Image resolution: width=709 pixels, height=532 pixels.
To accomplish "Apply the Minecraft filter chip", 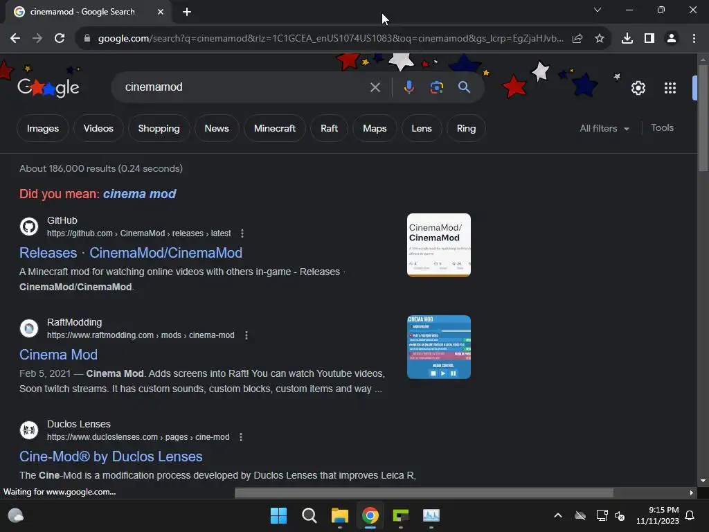I will coord(274,128).
